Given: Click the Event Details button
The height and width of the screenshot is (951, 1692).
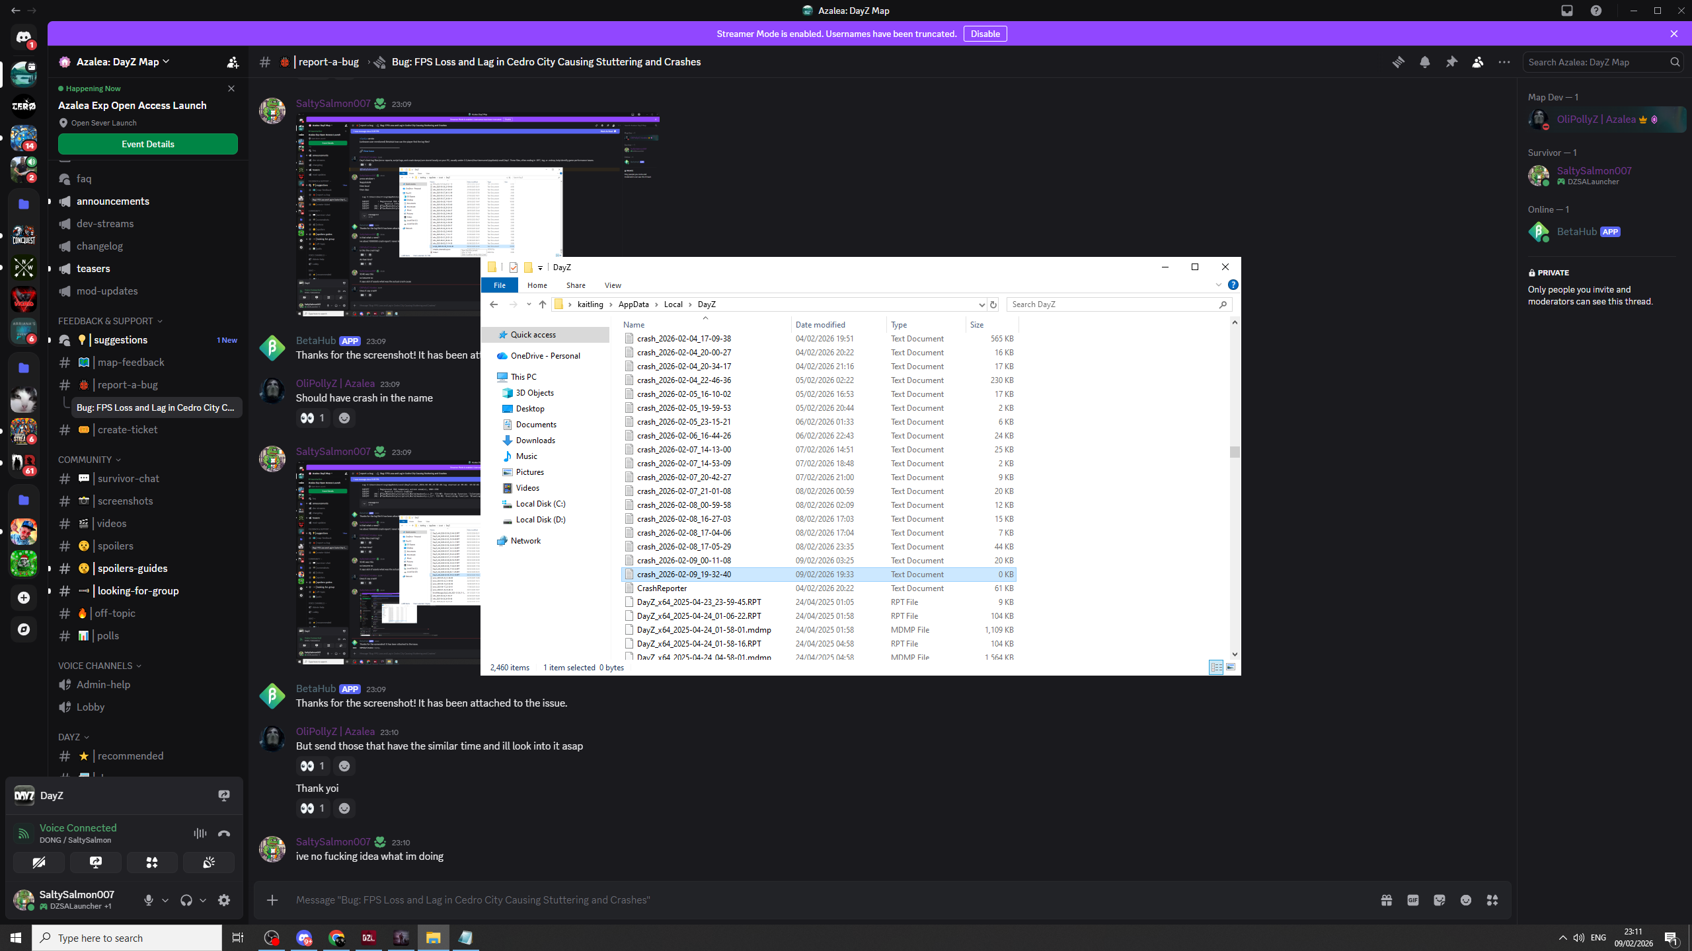Looking at the screenshot, I should 147,144.
